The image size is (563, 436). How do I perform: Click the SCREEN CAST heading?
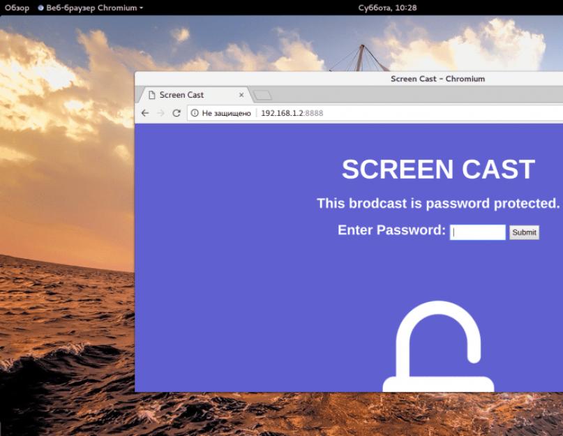[438, 169]
